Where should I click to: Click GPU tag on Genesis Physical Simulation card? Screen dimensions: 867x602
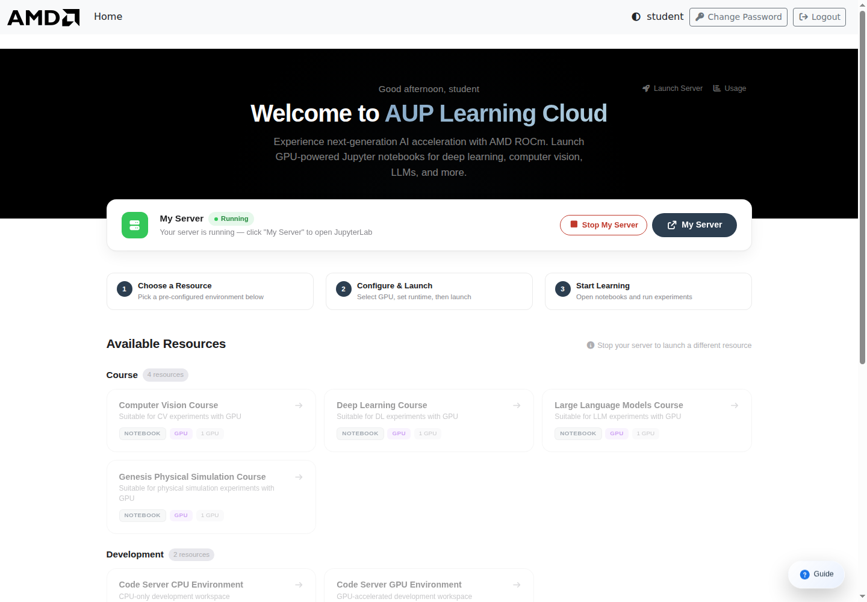[x=181, y=516]
